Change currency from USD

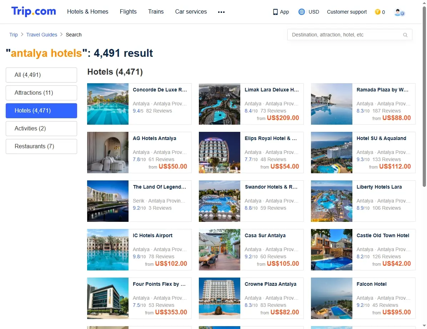[x=314, y=12]
